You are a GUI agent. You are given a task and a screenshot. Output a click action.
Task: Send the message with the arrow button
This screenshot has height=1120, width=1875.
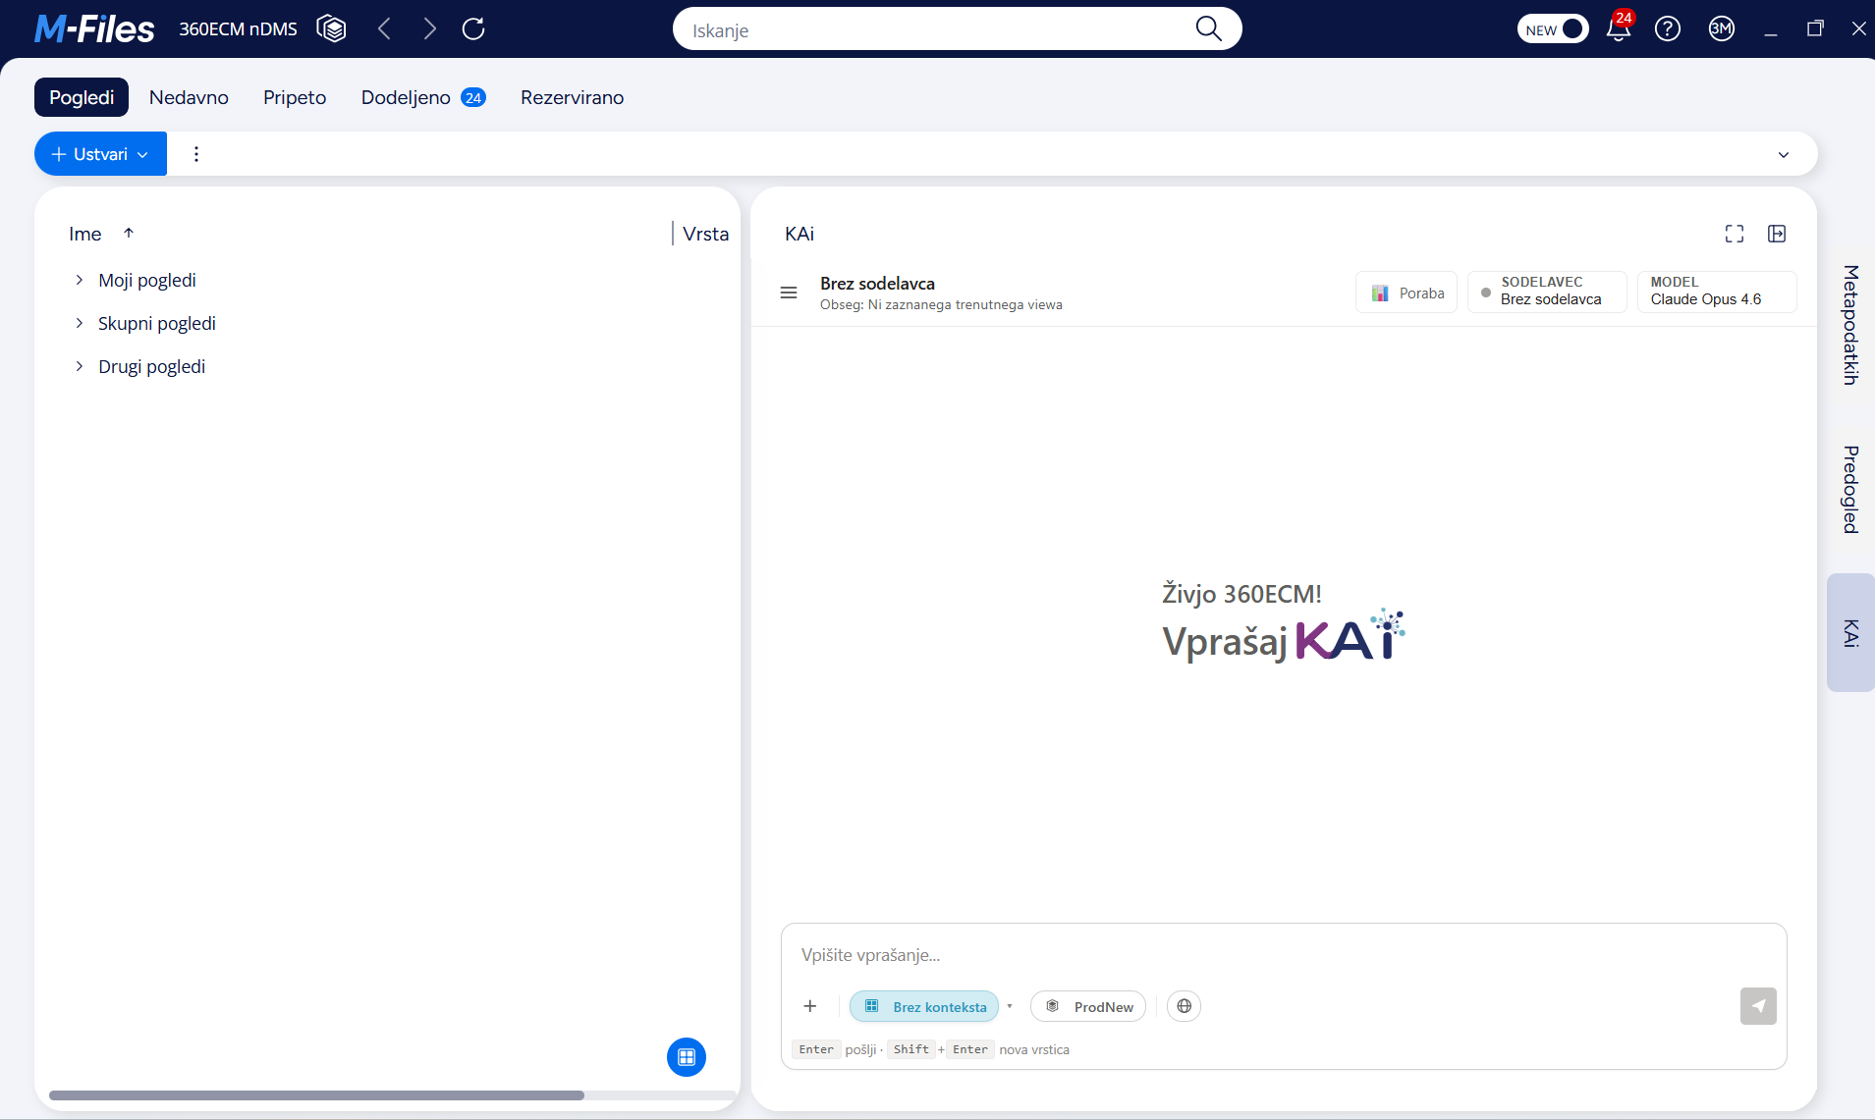[x=1758, y=1006]
